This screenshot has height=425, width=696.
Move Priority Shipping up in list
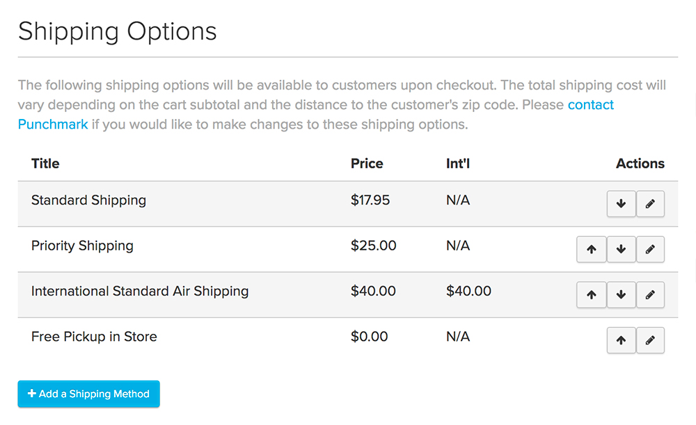[x=592, y=250]
